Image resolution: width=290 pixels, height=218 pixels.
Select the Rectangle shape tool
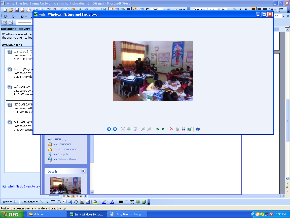(53, 202)
